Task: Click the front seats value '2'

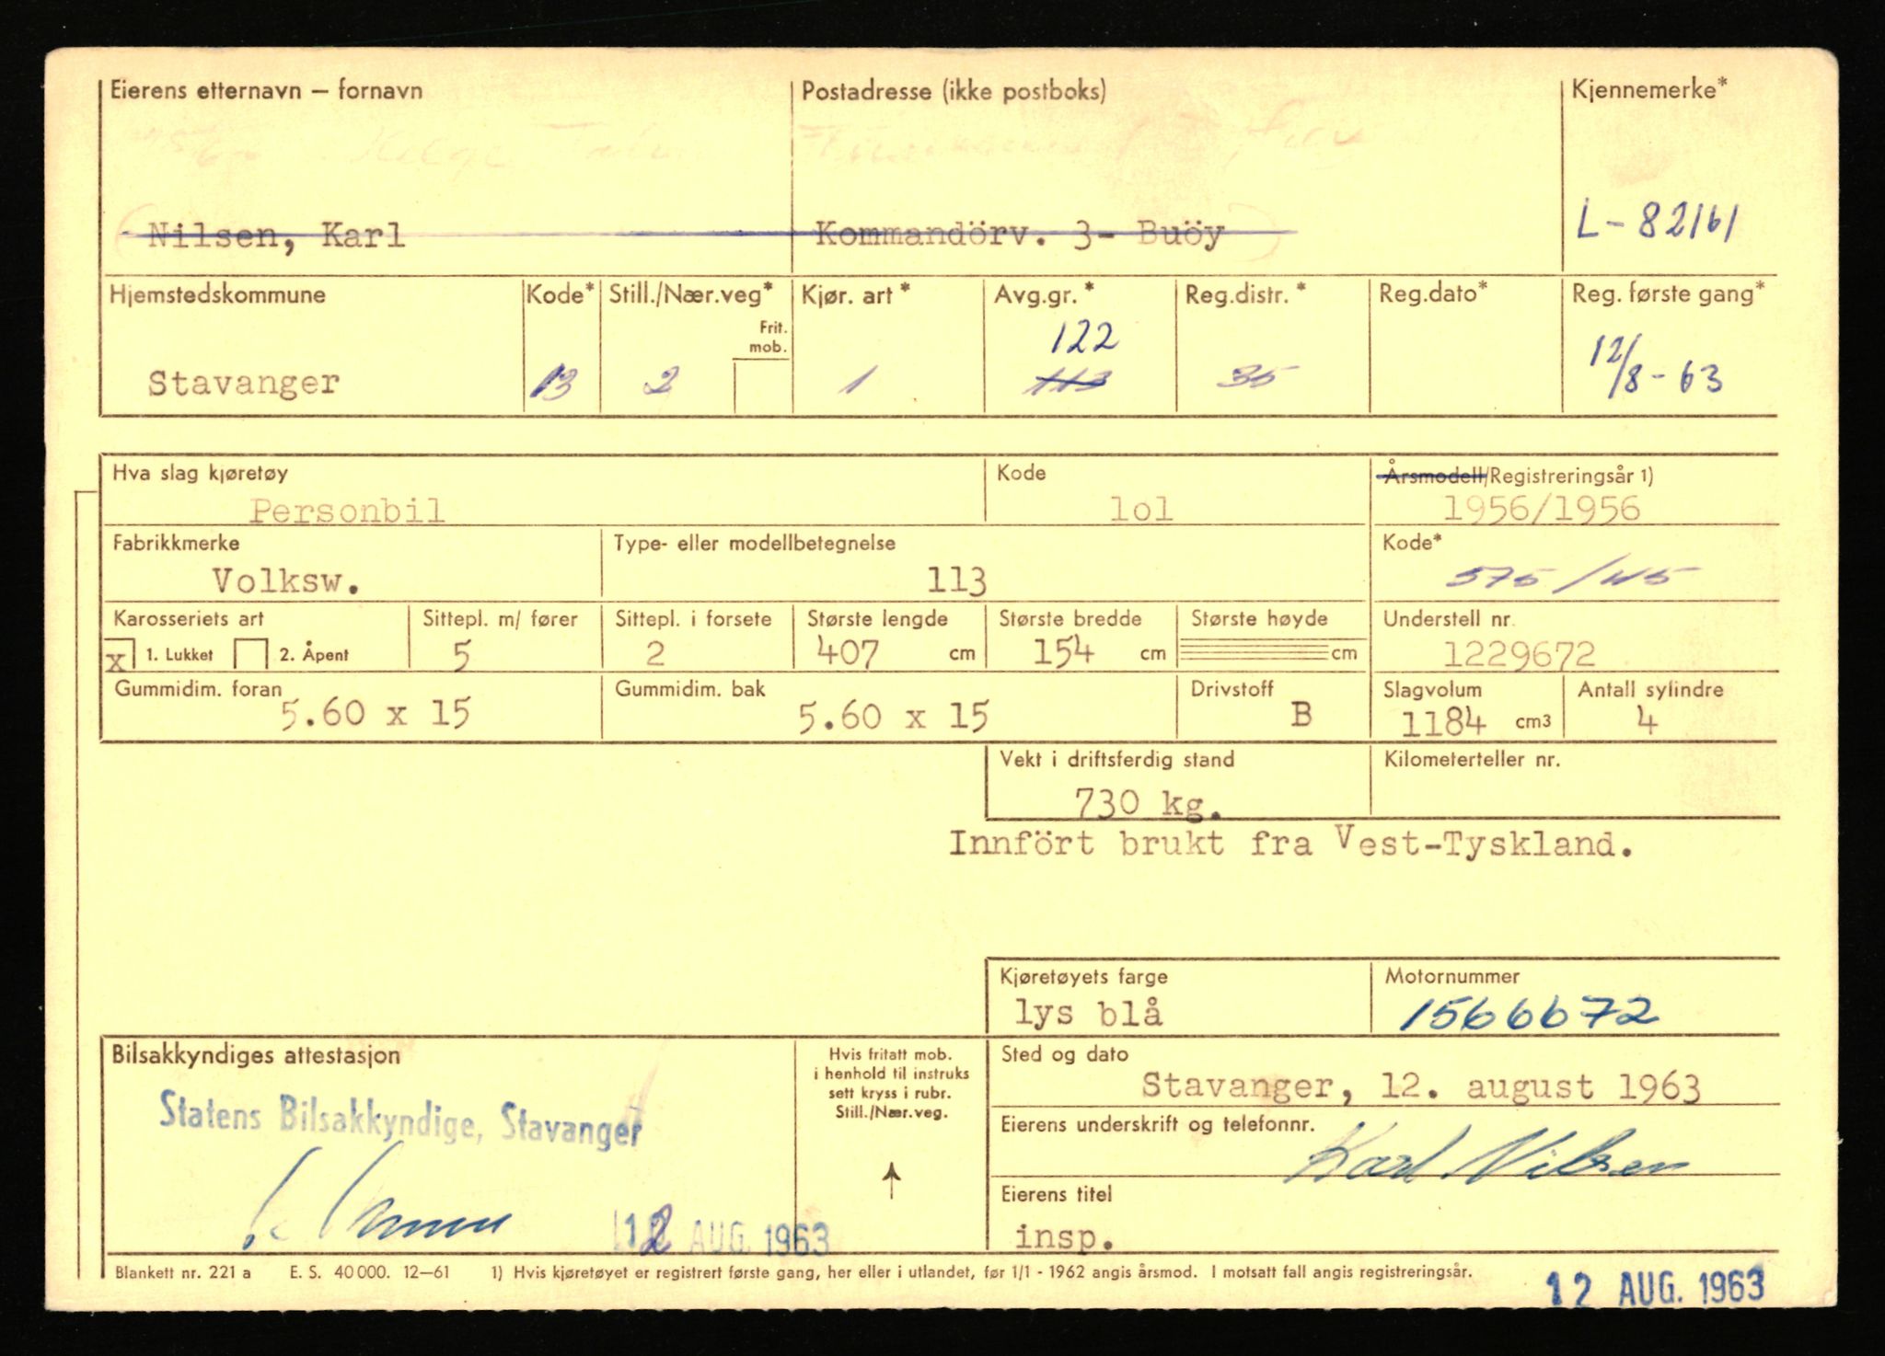Action: (654, 653)
